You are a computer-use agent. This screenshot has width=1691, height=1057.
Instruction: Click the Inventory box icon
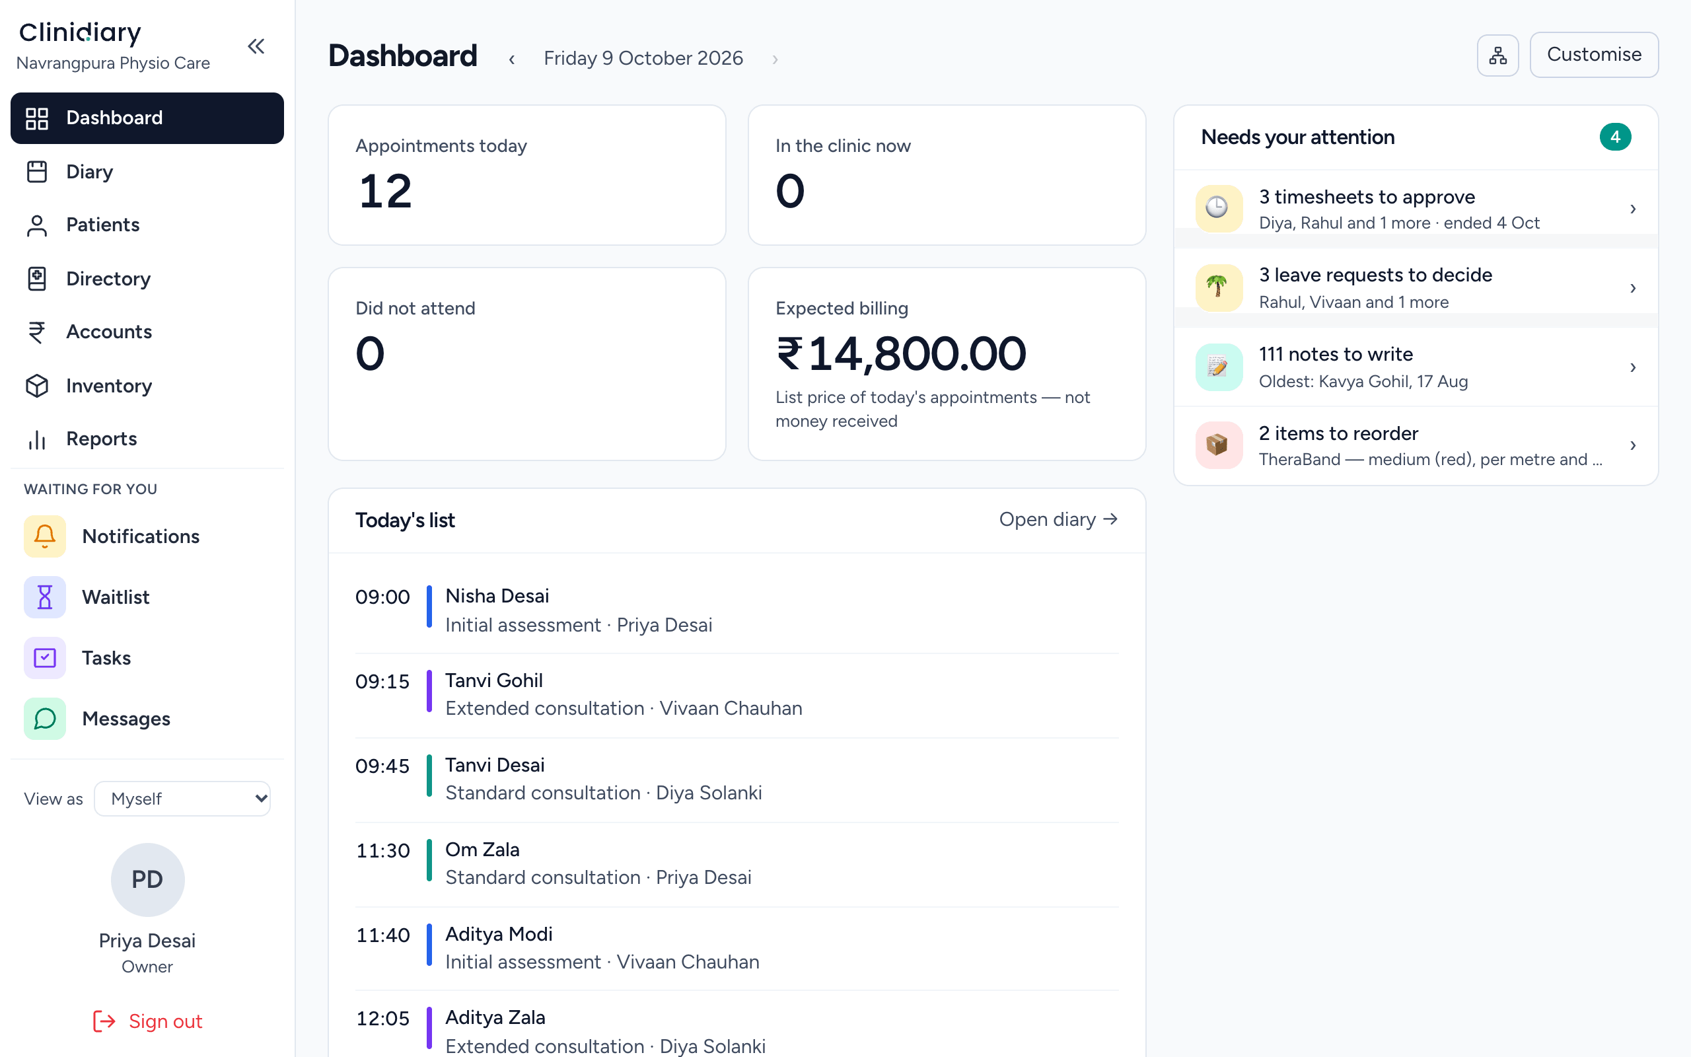click(37, 386)
